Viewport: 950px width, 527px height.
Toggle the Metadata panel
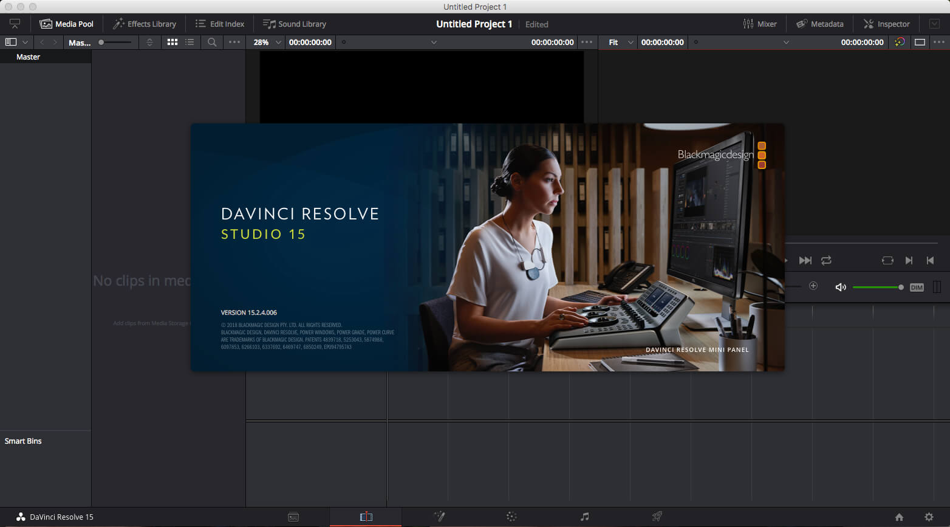[x=820, y=24]
